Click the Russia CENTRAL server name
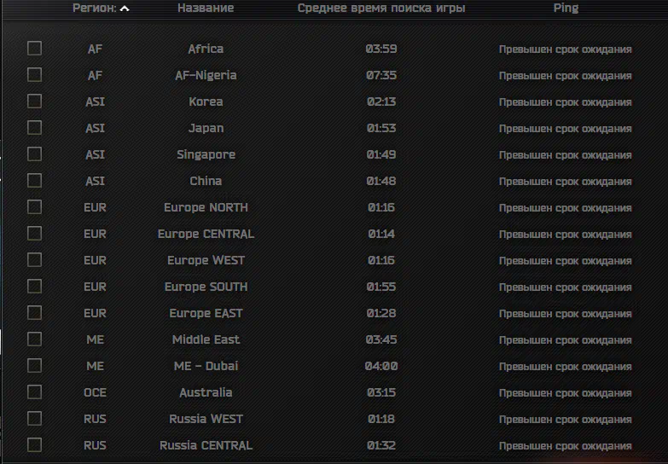 click(x=206, y=445)
